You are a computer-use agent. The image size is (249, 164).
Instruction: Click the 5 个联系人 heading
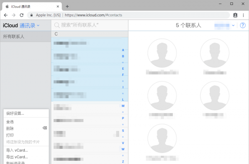point(188,25)
